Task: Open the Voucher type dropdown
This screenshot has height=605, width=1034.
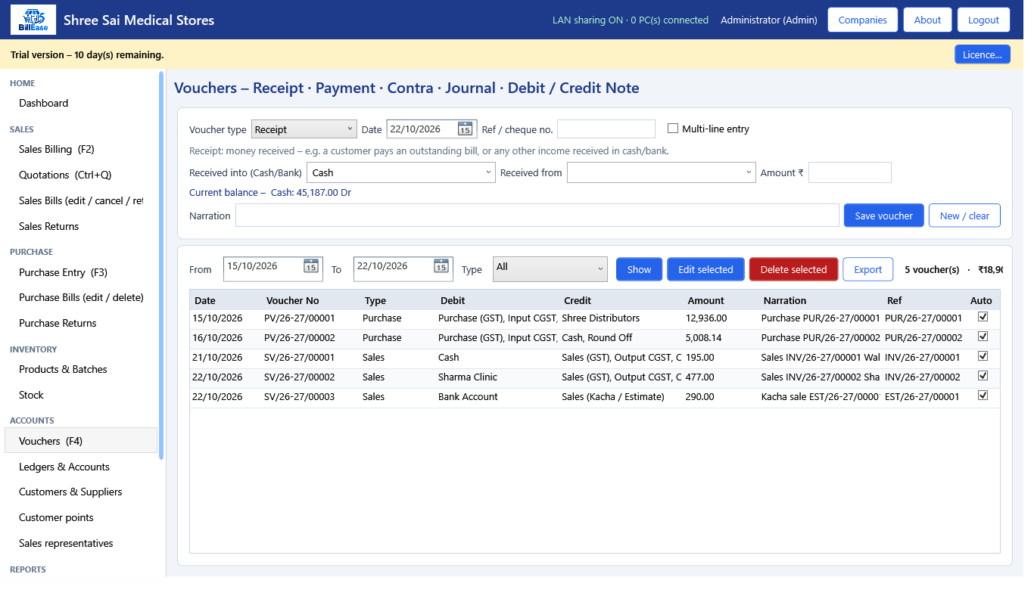Action: tap(304, 129)
